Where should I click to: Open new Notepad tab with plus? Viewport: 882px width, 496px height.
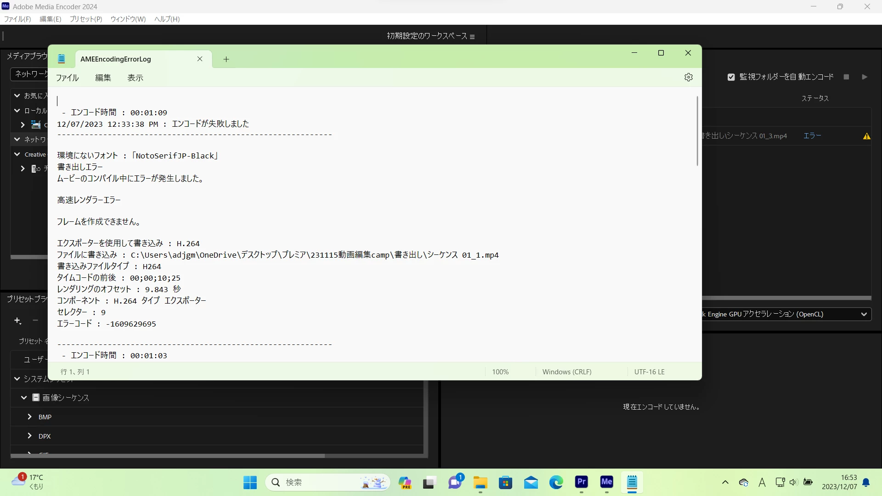tap(226, 59)
